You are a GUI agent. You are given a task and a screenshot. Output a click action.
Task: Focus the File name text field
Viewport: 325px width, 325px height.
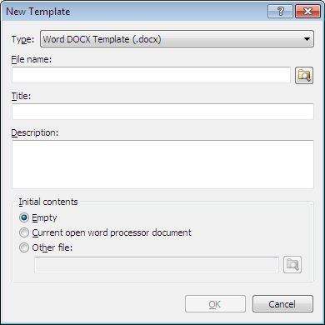151,75
